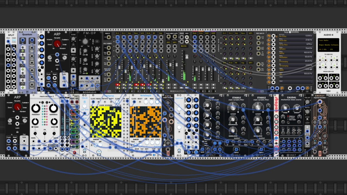The image size is (347, 195).
Task: Click the Ch-1 channel fader
Action: pyautogui.click(x=119, y=67)
